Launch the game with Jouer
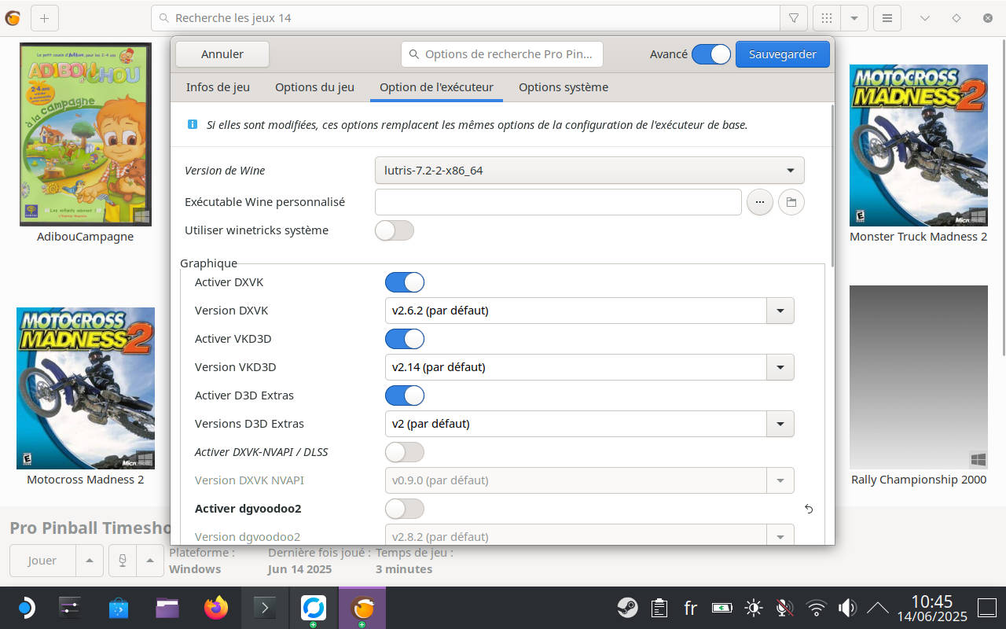The image size is (1006, 629). tap(42, 561)
